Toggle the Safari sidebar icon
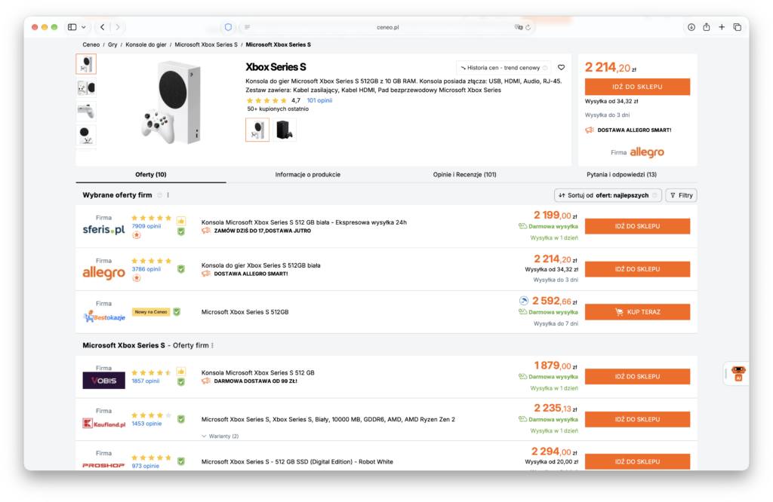This screenshot has width=773, height=502. coord(72,27)
